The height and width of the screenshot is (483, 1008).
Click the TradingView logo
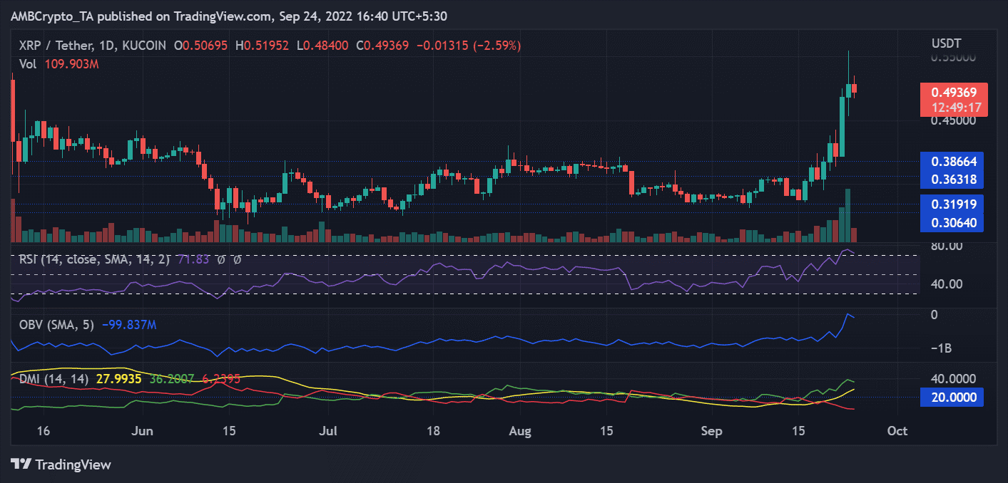[61, 464]
